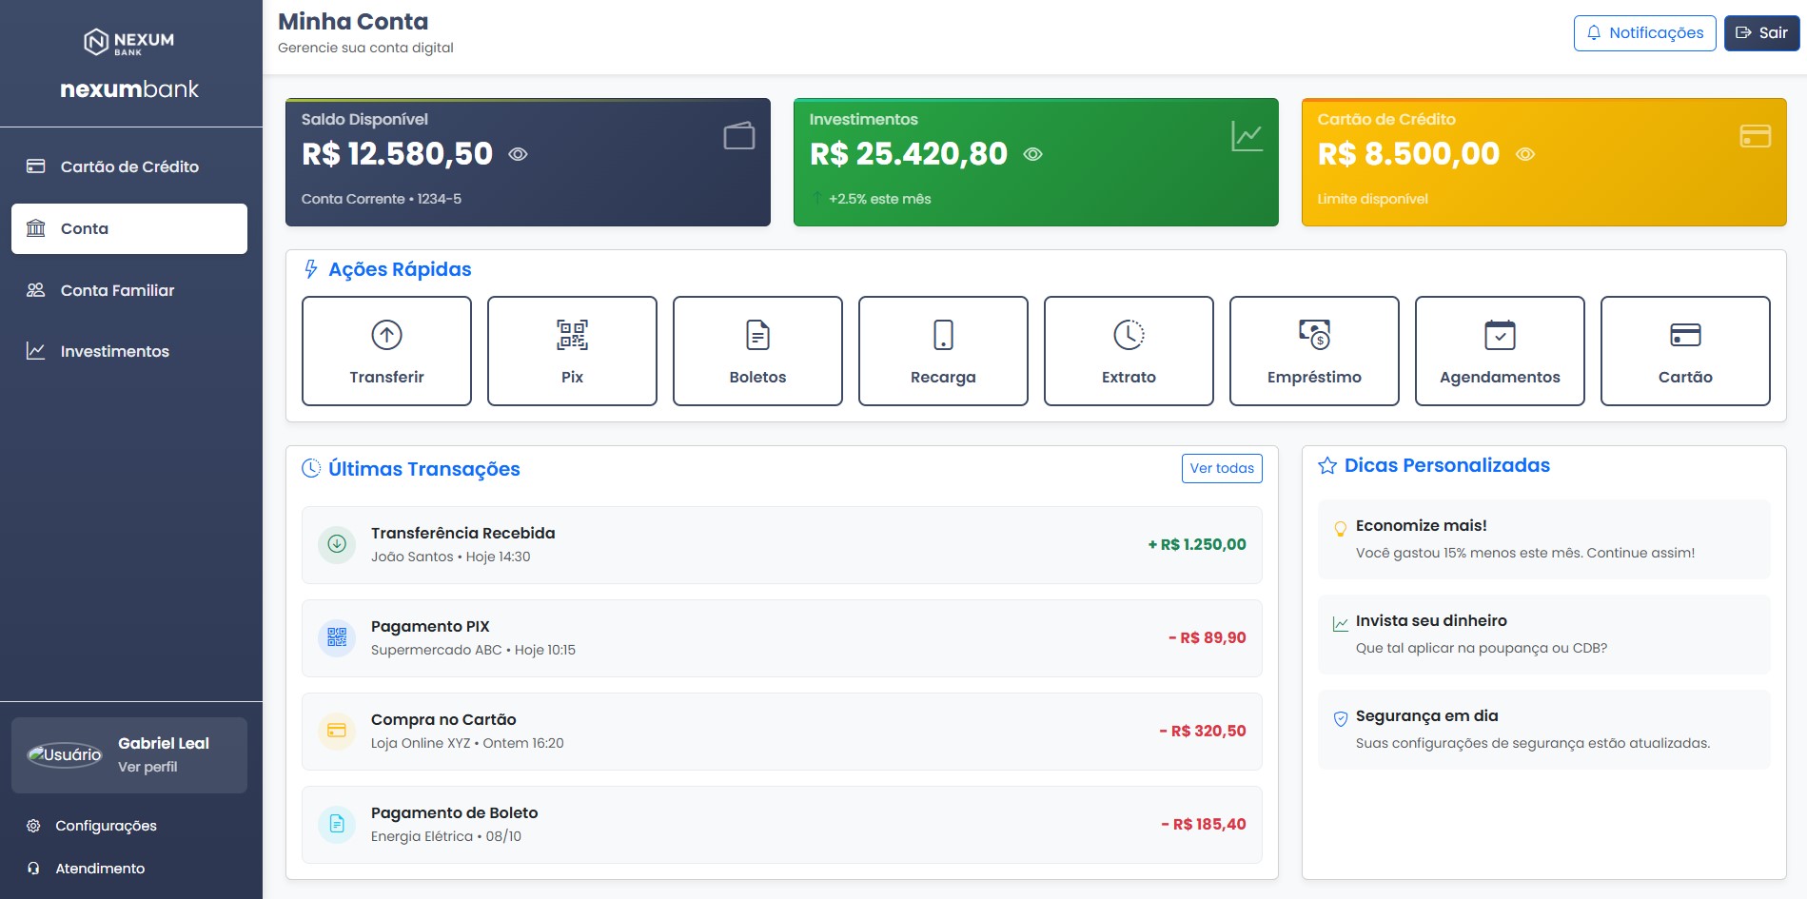Image resolution: width=1807 pixels, height=899 pixels.
Task: Click the Notificações button
Action: point(1644,33)
